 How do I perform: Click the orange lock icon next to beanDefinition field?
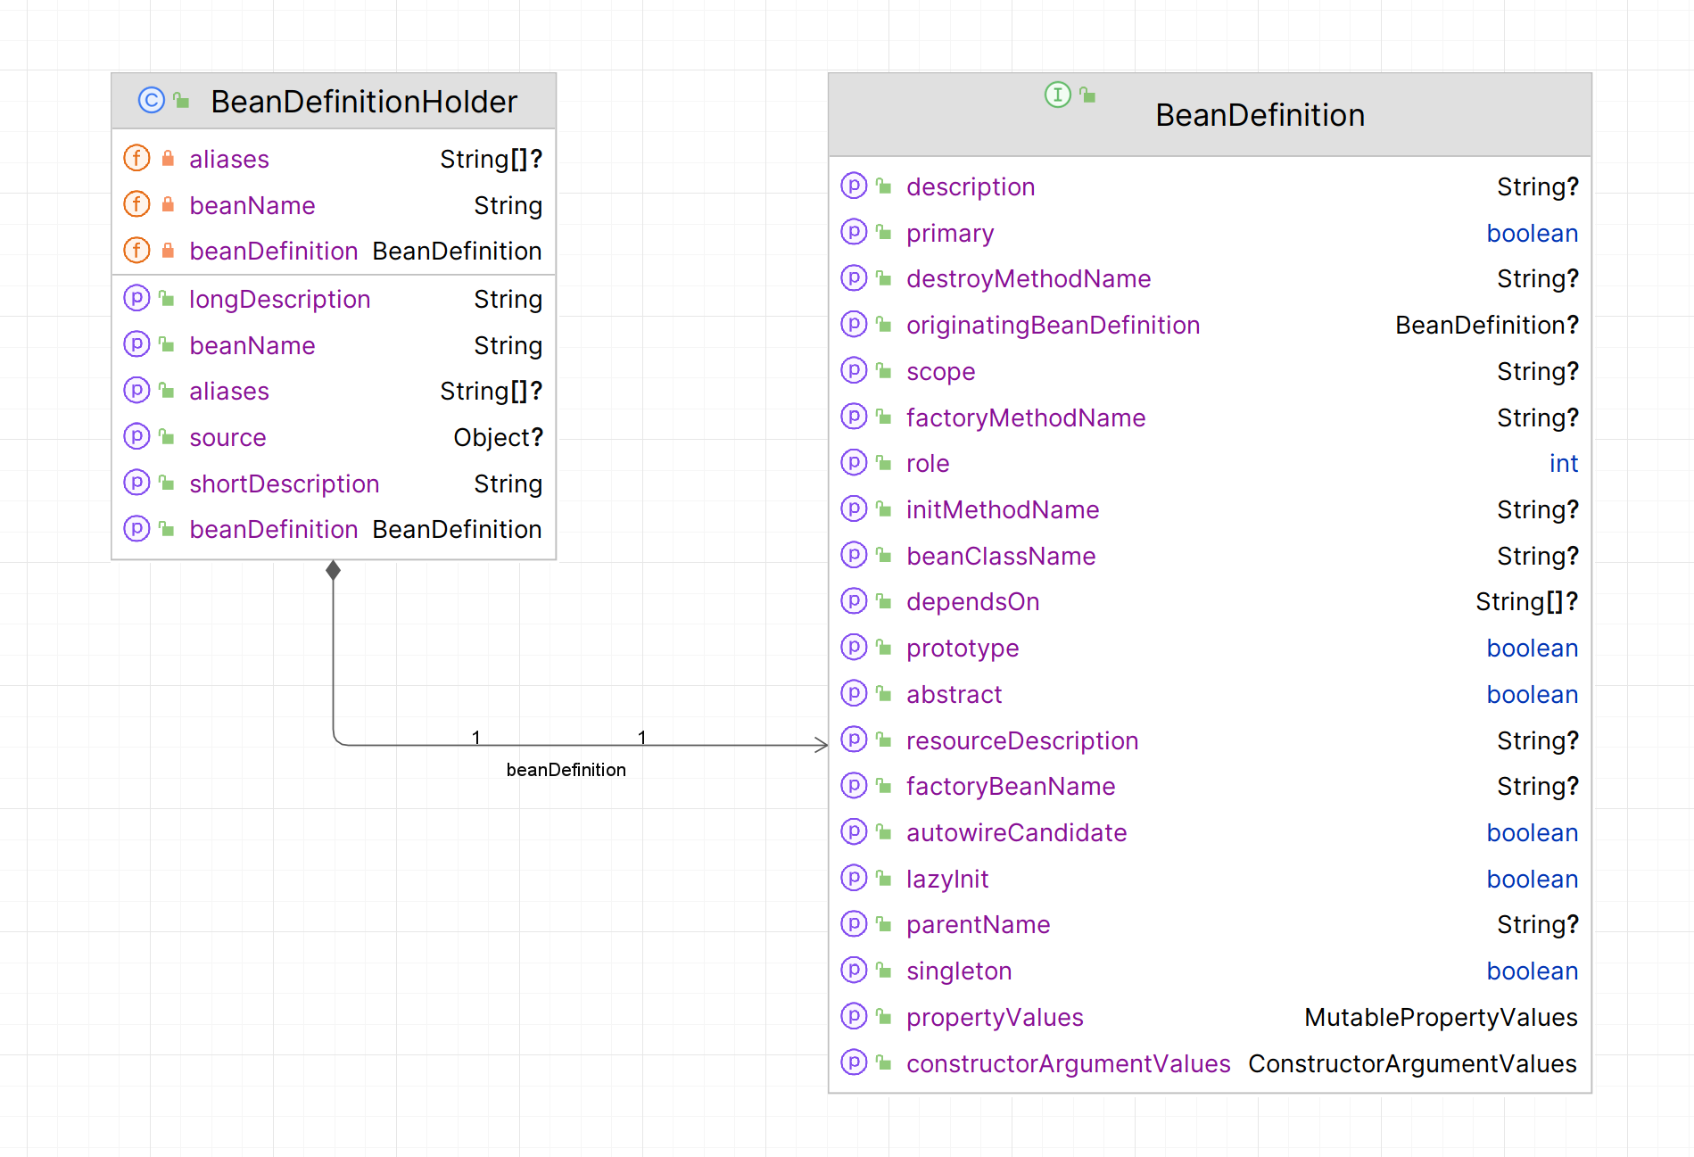167,251
